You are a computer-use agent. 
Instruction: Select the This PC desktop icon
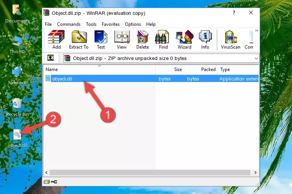[17, 45]
